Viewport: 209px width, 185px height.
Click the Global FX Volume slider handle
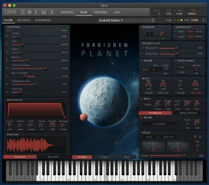click(45, 68)
